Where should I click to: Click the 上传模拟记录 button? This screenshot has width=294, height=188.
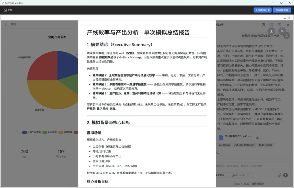[262, 10]
